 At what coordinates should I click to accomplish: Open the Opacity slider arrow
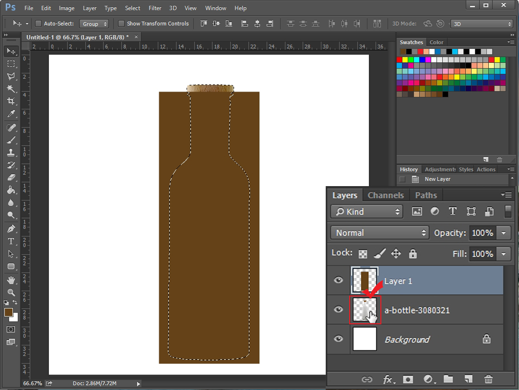click(504, 233)
